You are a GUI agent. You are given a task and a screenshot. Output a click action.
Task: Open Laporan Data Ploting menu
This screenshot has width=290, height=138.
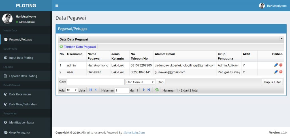pos(26,76)
